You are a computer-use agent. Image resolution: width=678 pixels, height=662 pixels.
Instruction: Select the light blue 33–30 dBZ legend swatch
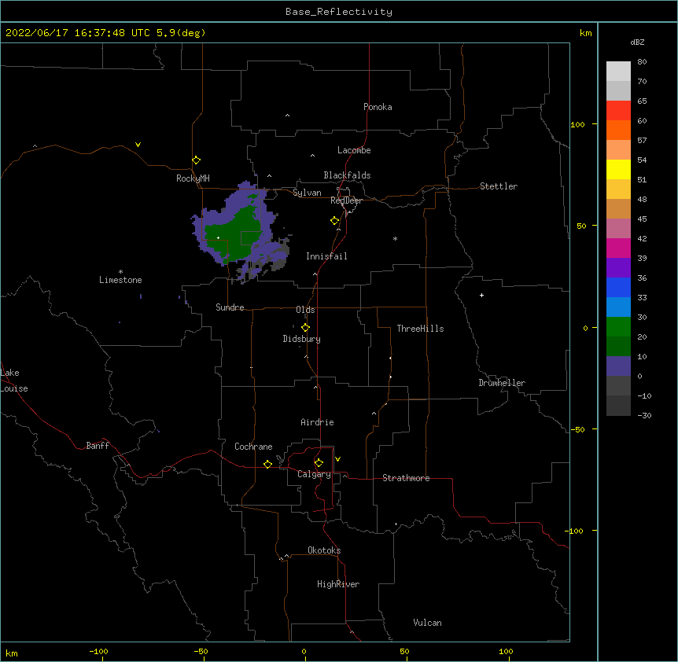coord(618,307)
